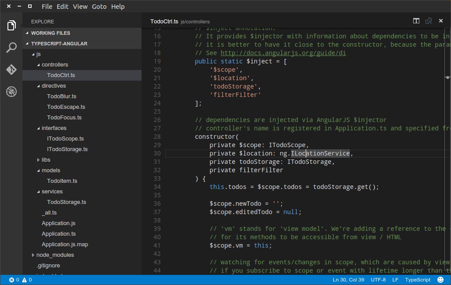Click line number 34 in gutter
451x285 pixels.
click(157, 187)
